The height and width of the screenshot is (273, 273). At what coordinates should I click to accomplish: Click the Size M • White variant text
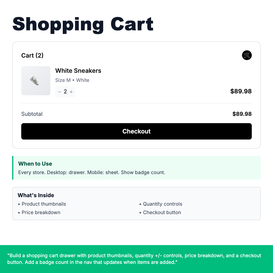coord(72,80)
